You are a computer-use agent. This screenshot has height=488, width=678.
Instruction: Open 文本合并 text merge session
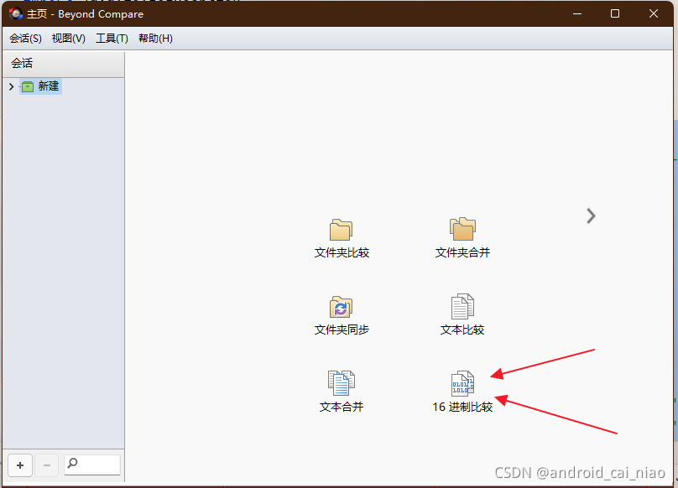pyautogui.click(x=342, y=392)
